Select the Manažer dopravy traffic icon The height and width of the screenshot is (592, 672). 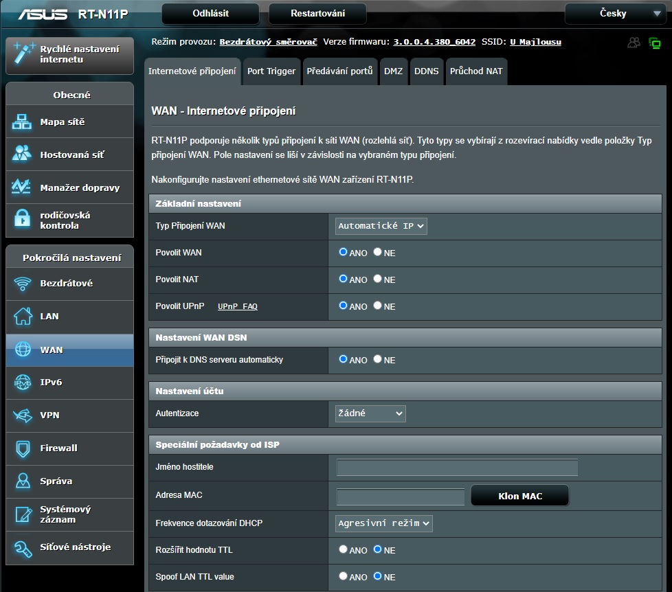coord(22,187)
